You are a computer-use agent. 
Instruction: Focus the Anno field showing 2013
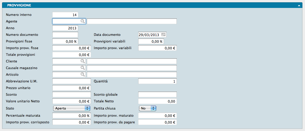pos(65,28)
